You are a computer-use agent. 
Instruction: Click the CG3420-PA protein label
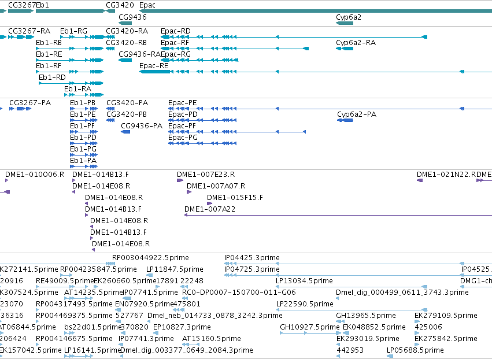pyautogui.click(x=127, y=103)
